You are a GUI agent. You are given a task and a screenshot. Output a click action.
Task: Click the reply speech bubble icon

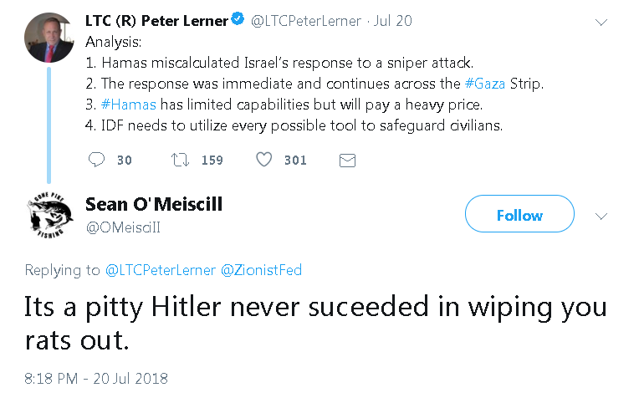[97, 160]
